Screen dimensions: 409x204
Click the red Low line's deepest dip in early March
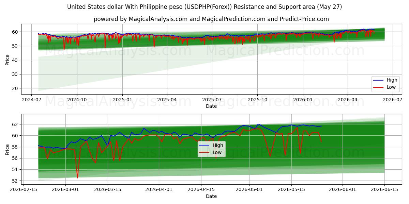tap(77, 177)
